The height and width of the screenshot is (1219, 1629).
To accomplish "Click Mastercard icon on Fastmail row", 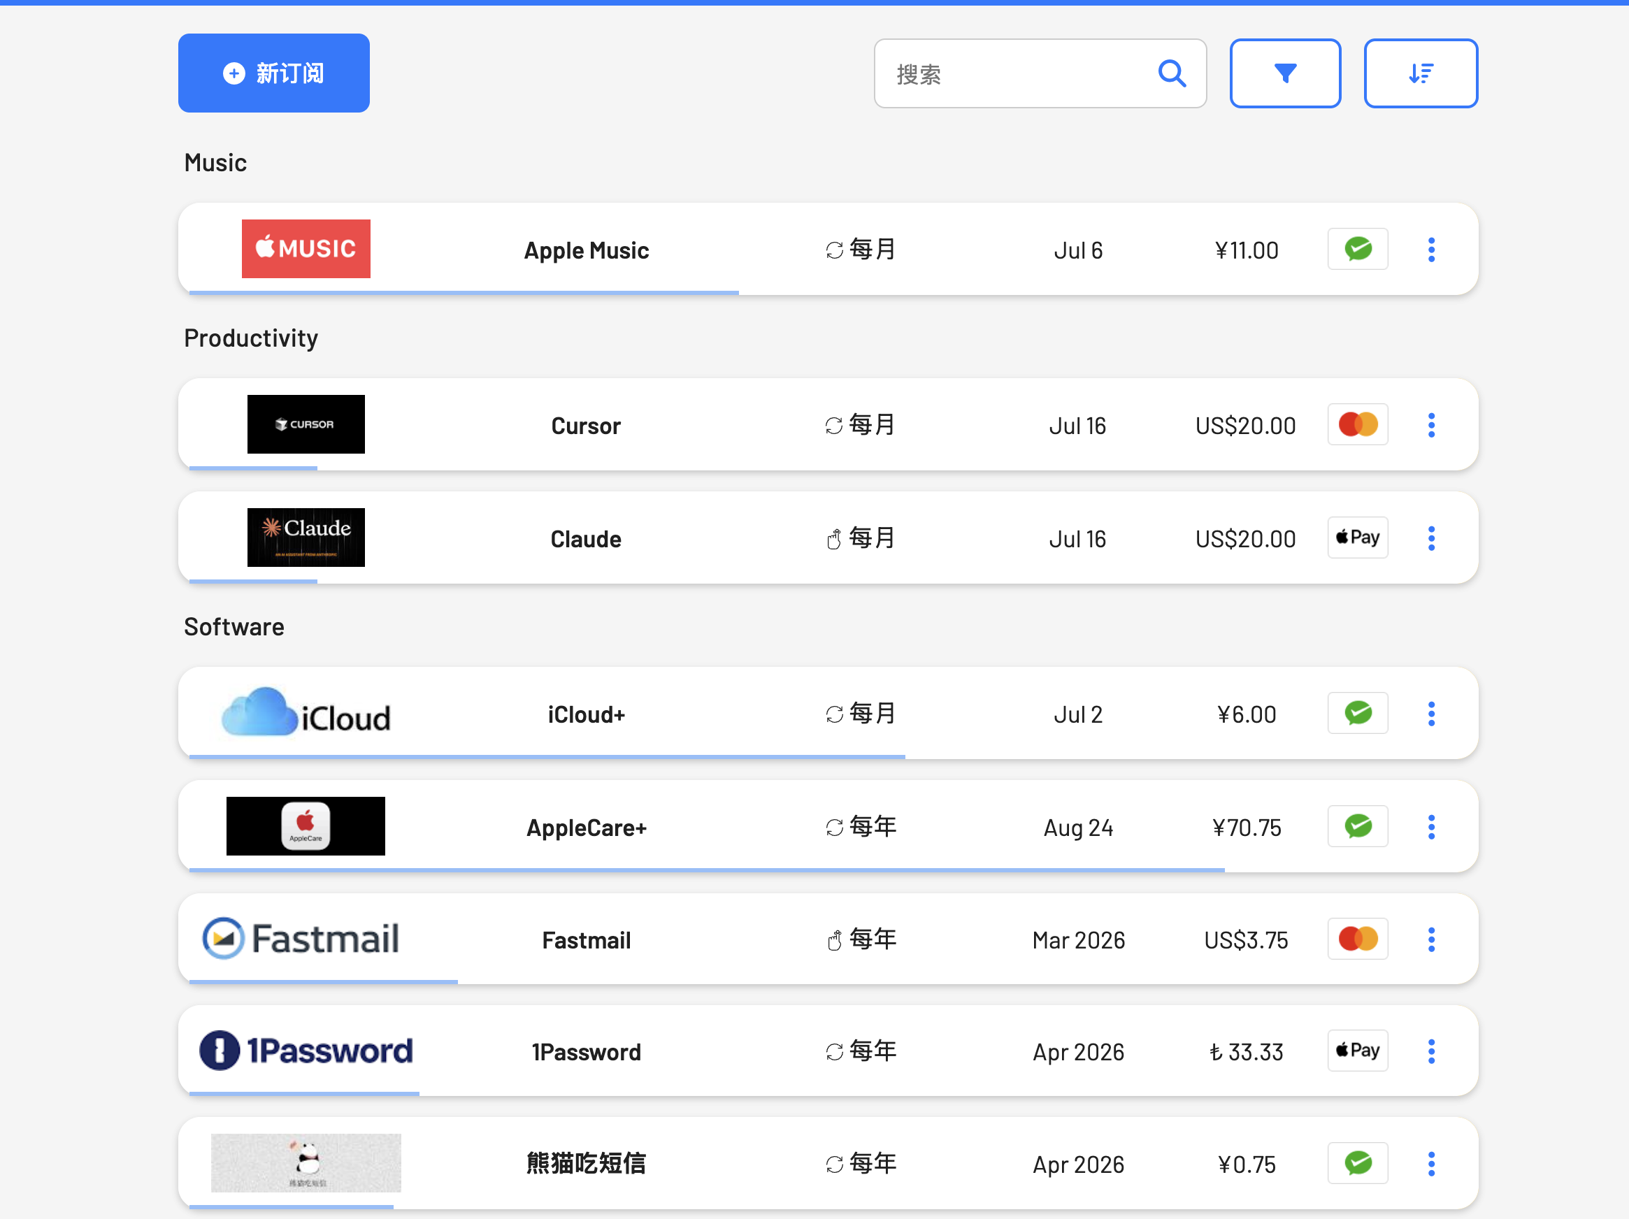I will 1358,939.
